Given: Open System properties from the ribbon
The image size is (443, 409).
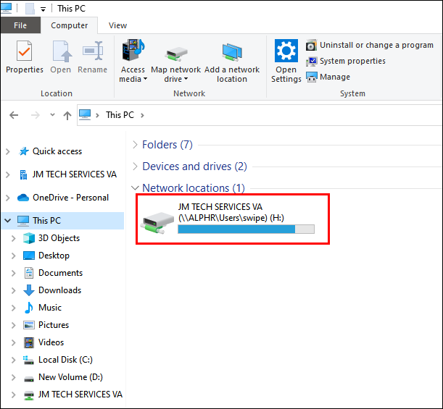Looking at the screenshot, I should pyautogui.click(x=346, y=61).
